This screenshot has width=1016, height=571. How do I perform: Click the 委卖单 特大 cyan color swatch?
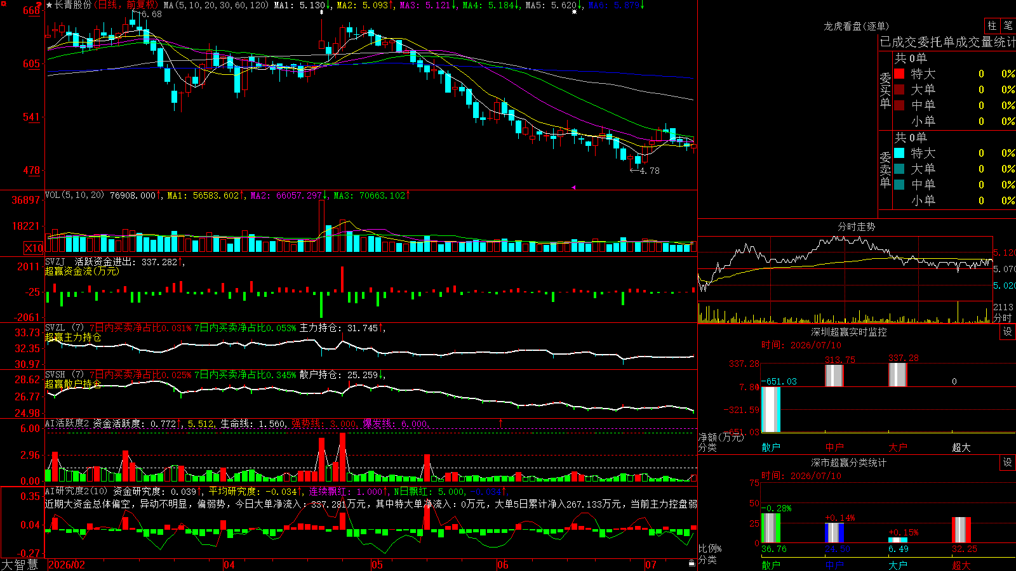(899, 153)
